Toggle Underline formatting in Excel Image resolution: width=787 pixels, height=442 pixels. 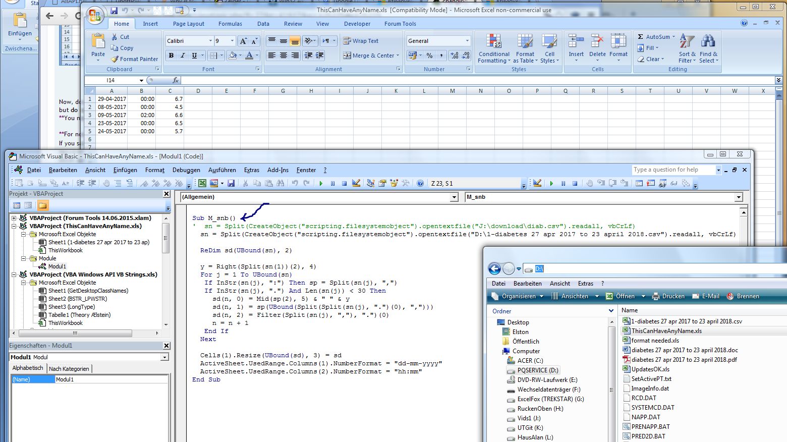[194, 56]
